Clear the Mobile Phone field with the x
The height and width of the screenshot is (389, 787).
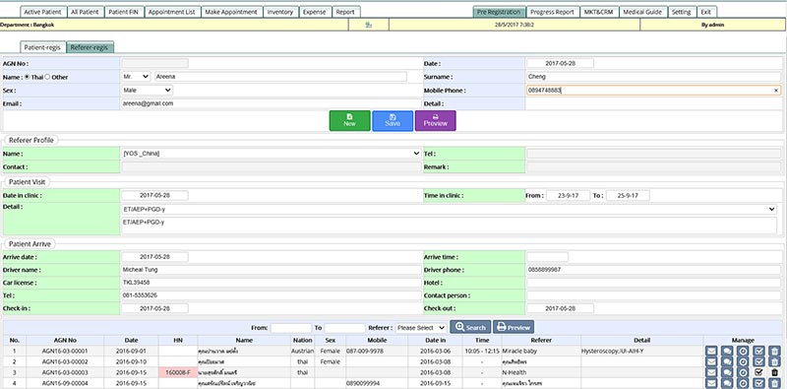[776, 91]
